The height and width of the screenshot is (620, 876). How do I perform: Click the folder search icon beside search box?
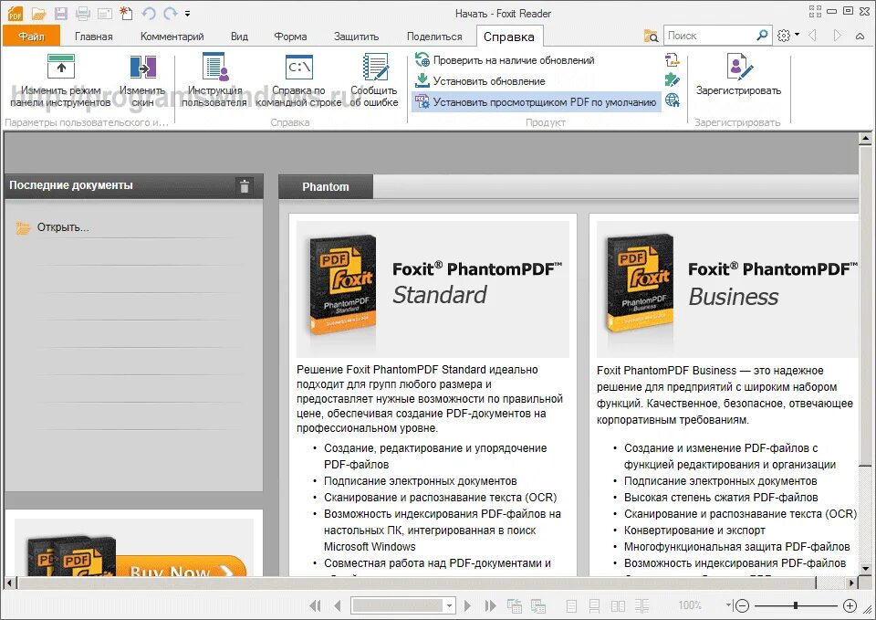(x=651, y=36)
